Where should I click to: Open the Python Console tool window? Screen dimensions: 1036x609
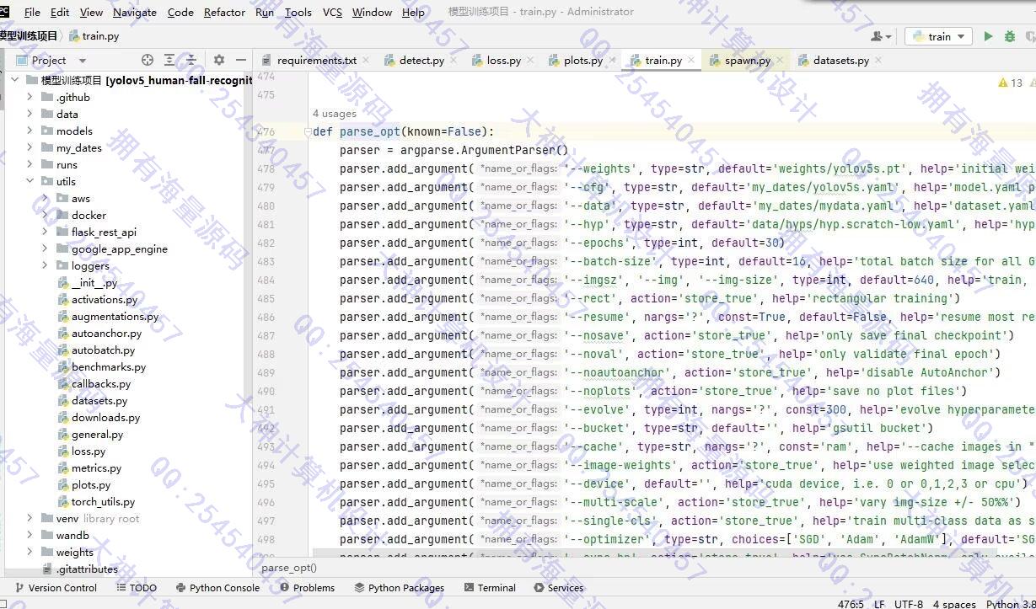click(x=217, y=588)
